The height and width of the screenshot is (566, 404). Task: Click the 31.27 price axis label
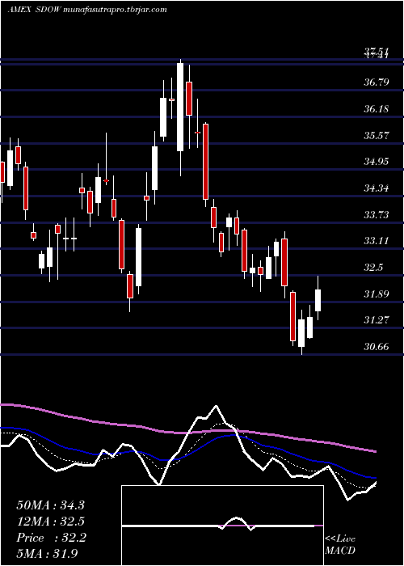[x=377, y=320]
